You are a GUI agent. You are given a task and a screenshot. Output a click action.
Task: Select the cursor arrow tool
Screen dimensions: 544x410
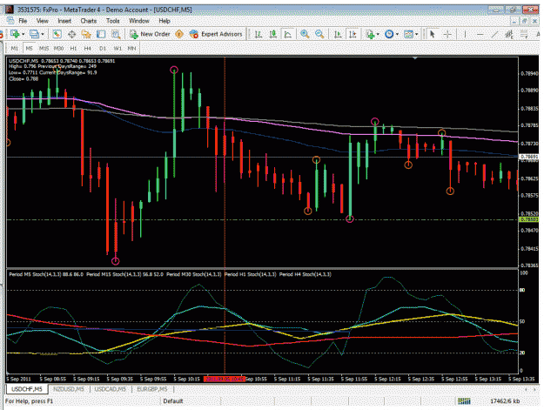point(433,34)
